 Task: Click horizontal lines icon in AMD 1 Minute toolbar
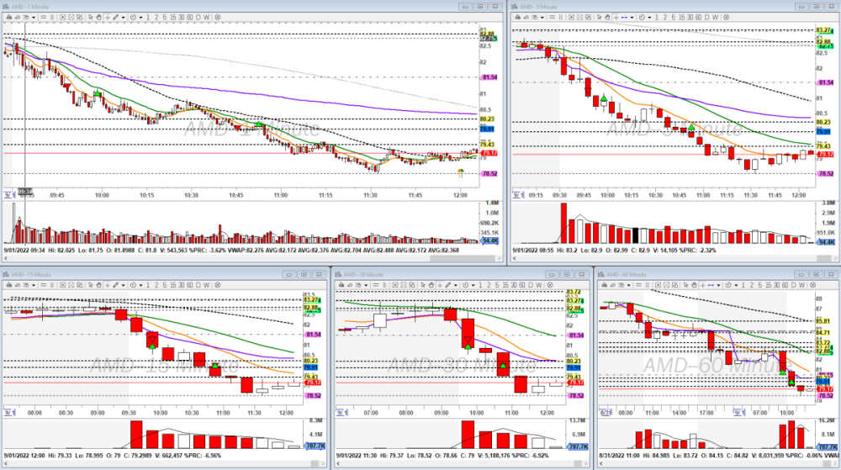tap(43, 17)
